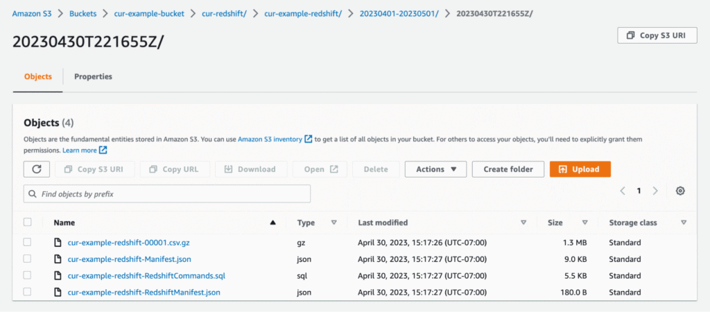
Task: Sort by Type column arrow
Action: [x=334, y=223]
